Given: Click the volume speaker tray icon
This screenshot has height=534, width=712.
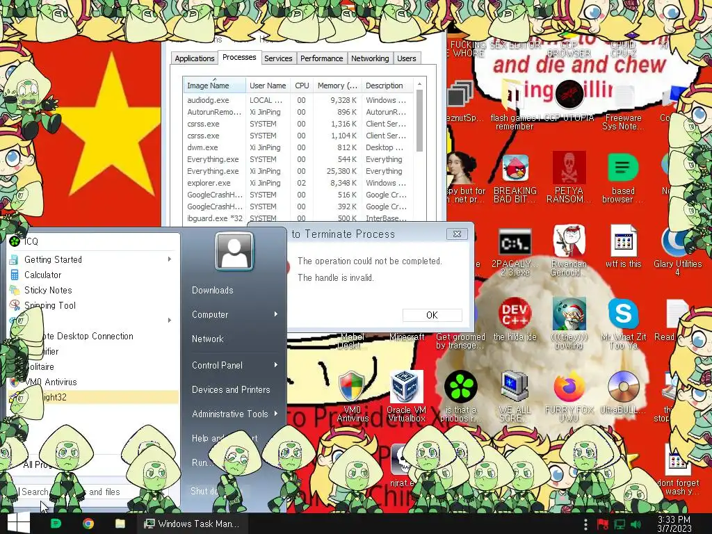Looking at the screenshot, I should tap(636, 524).
